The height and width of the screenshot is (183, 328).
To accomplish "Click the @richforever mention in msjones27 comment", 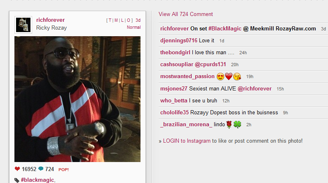I will (x=255, y=89).
